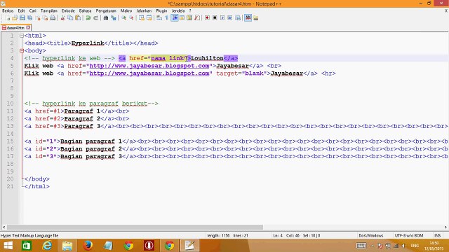Click the Save Recorded Macro icon
Image resolution: width=449 pixels, height=252 pixels.
click(238, 17)
